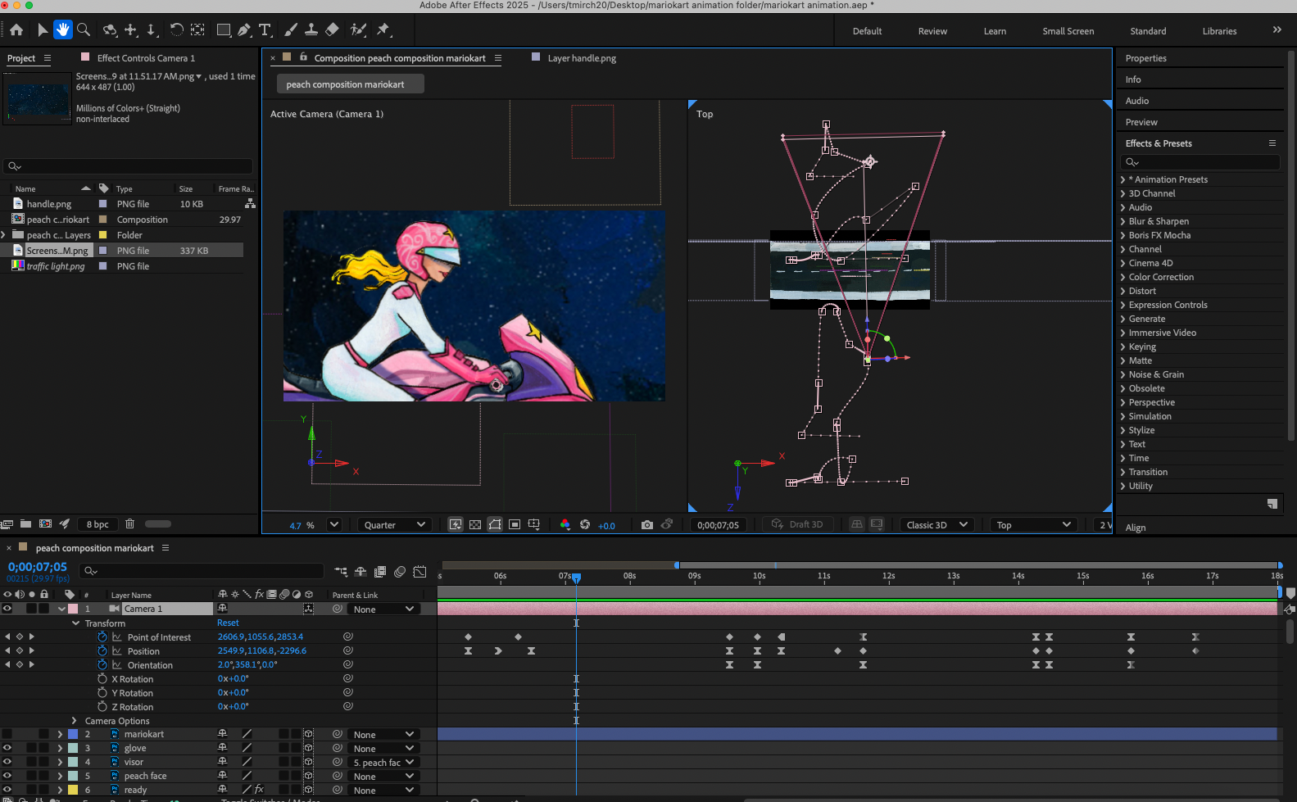
Task: Click current time 0;00;07;05 in timeline
Action: [x=38, y=567]
